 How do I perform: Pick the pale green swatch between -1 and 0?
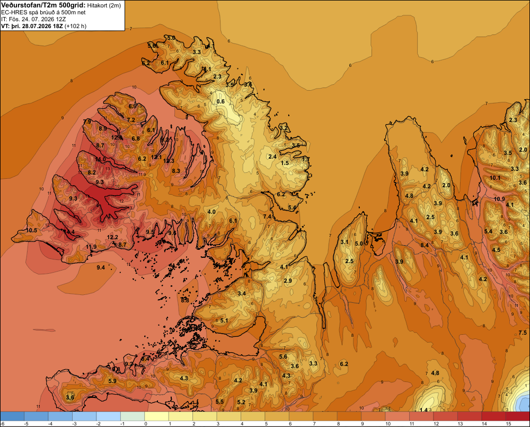pyautogui.click(x=132, y=416)
